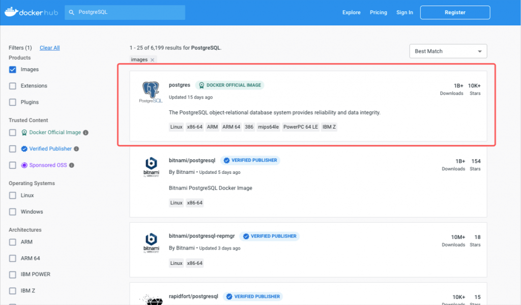Click the green Docker Official Image badge icon in filters
The width and height of the screenshot is (521, 305).
tap(24, 133)
